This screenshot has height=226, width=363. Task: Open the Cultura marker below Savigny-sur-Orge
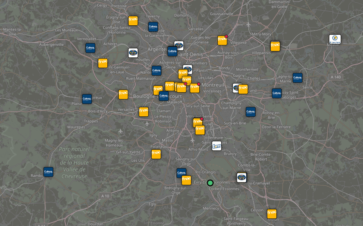[181, 173]
